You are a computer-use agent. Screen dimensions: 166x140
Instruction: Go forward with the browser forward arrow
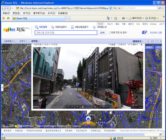coord(9,8)
